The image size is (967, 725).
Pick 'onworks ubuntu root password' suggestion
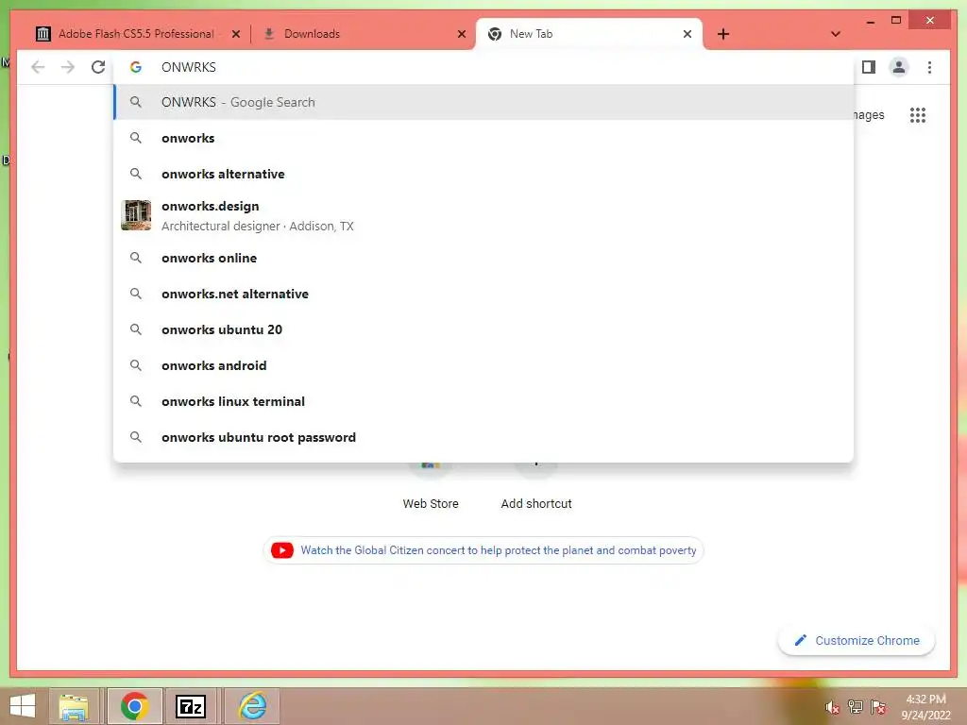(x=484, y=437)
